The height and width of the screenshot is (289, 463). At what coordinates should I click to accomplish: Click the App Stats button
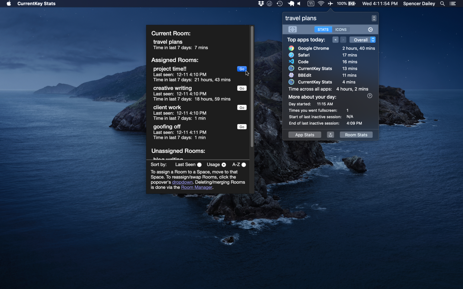[305, 135]
